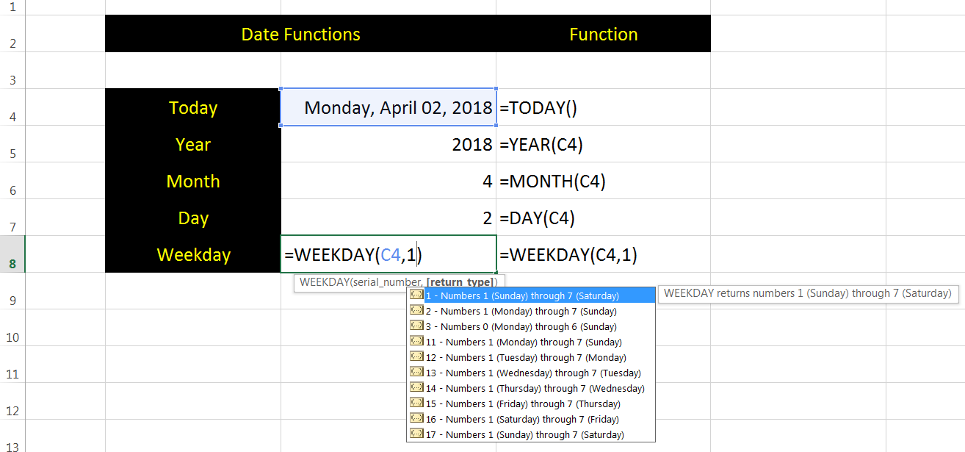Select return type 13 starting on Wednesday
965x452 pixels.
click(533, 373)
